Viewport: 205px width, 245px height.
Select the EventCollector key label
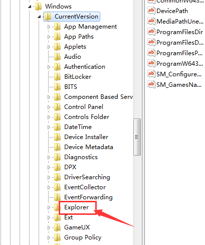click(85, 187)
